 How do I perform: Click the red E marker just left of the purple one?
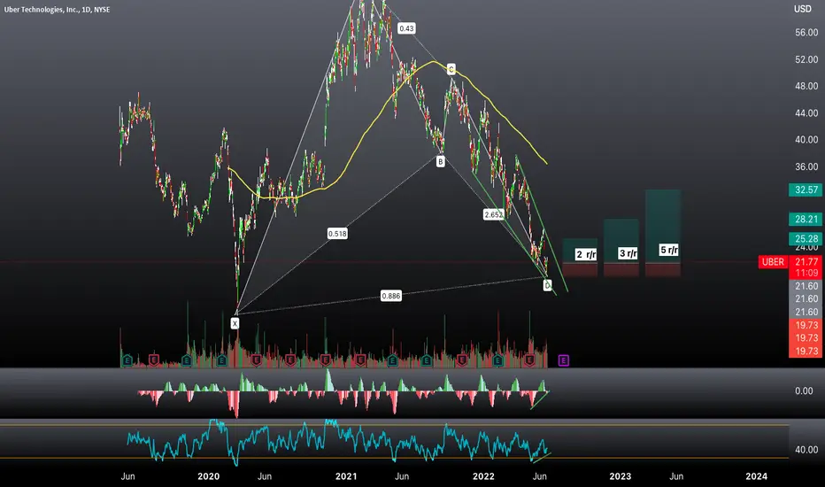[529, 360]
